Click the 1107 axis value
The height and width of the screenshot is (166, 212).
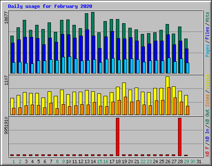(6, 80)
